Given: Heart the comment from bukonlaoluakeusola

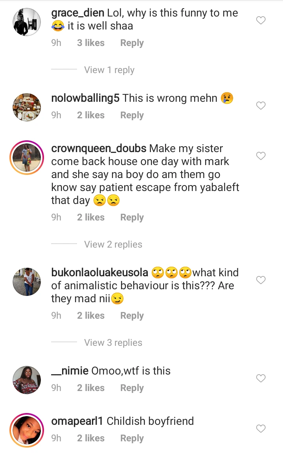Looking at the screenshot, I should tap(261, 280).
